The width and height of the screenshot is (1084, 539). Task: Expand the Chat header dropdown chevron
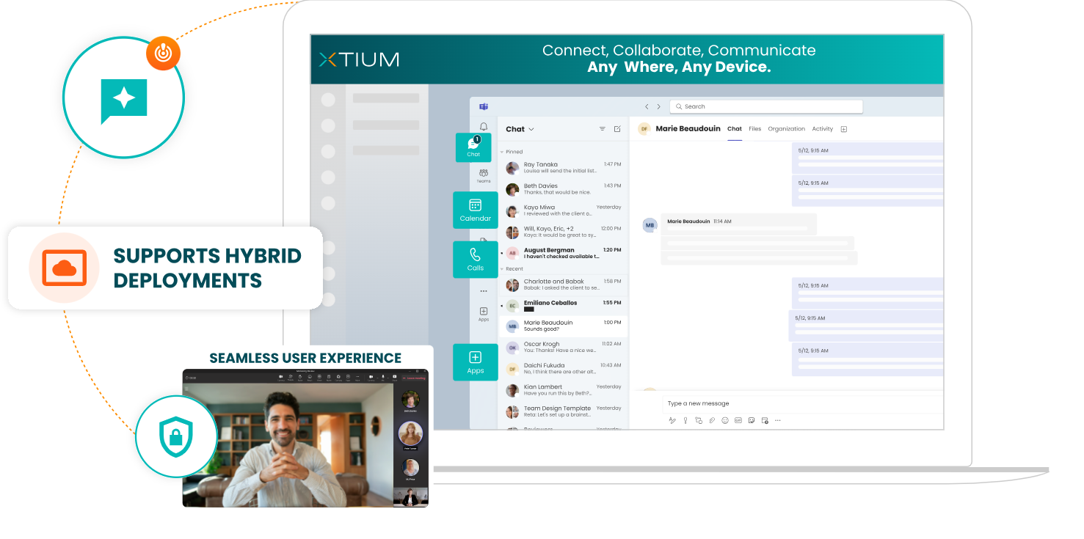click(531, 130)
